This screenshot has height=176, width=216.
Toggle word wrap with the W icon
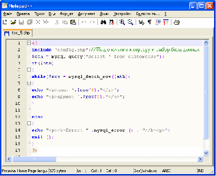(141, 22)
